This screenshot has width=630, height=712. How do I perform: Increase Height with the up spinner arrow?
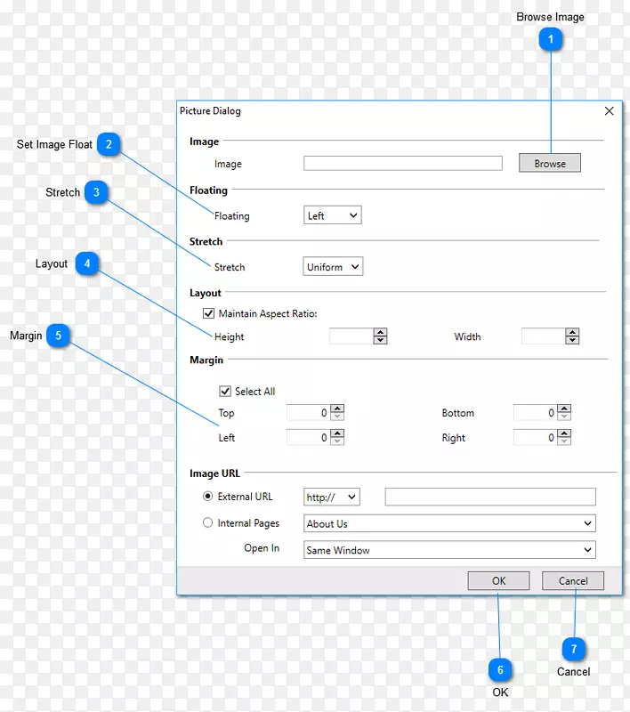pyautogui.click(x=381, y=333)
